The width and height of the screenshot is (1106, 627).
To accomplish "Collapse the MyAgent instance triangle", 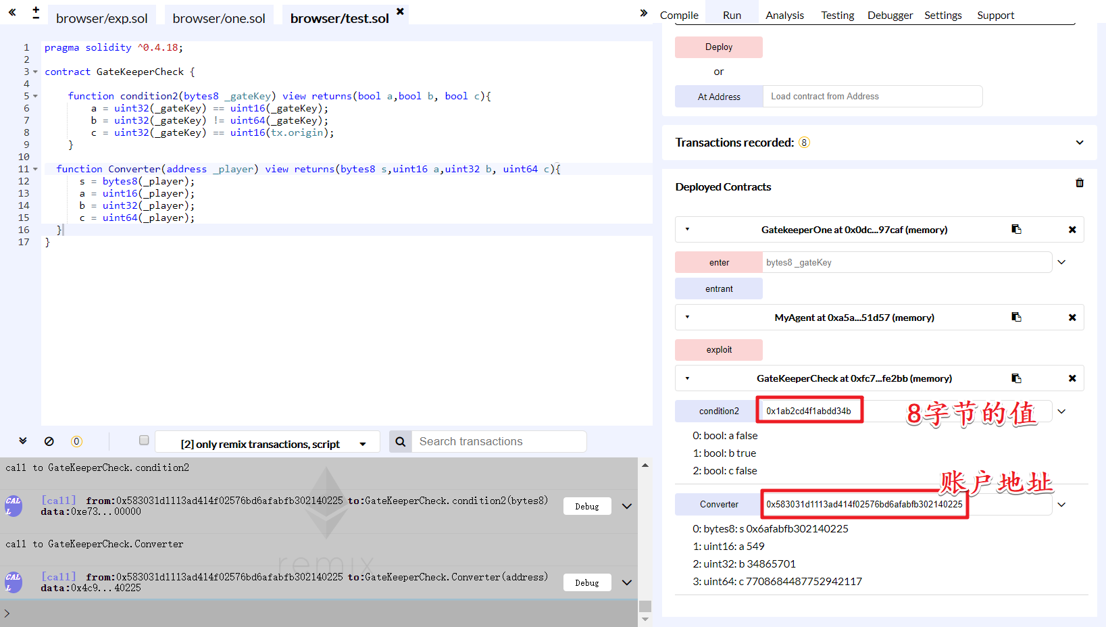I will point(687,317).
